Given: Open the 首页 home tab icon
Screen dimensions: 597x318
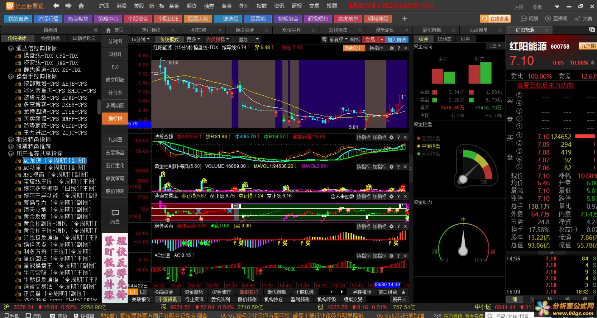Looking at the screenshot, I should point(108,30).
